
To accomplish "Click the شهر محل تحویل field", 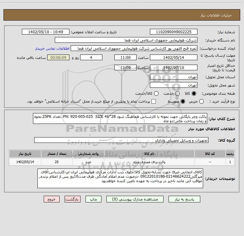I will [173, 85].
